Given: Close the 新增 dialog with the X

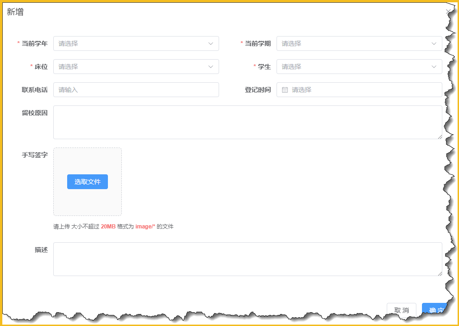Looking at the screenshot, I should pyautogui.click(x=448, y=12).
